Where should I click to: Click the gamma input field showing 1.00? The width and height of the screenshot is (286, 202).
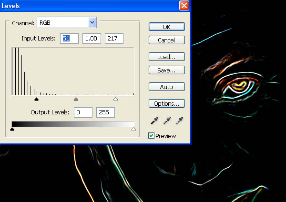tap(92, 39)
